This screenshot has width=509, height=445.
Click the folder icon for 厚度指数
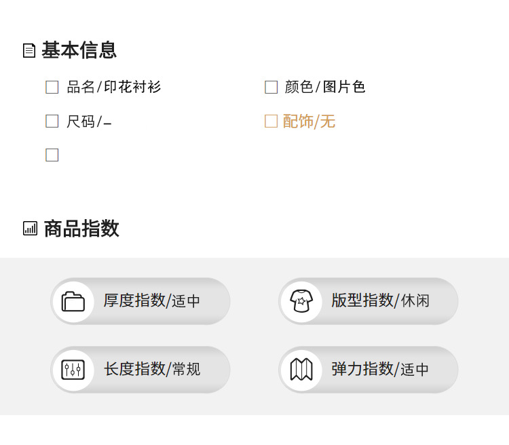pyautogui.click(x=73, y=301)
